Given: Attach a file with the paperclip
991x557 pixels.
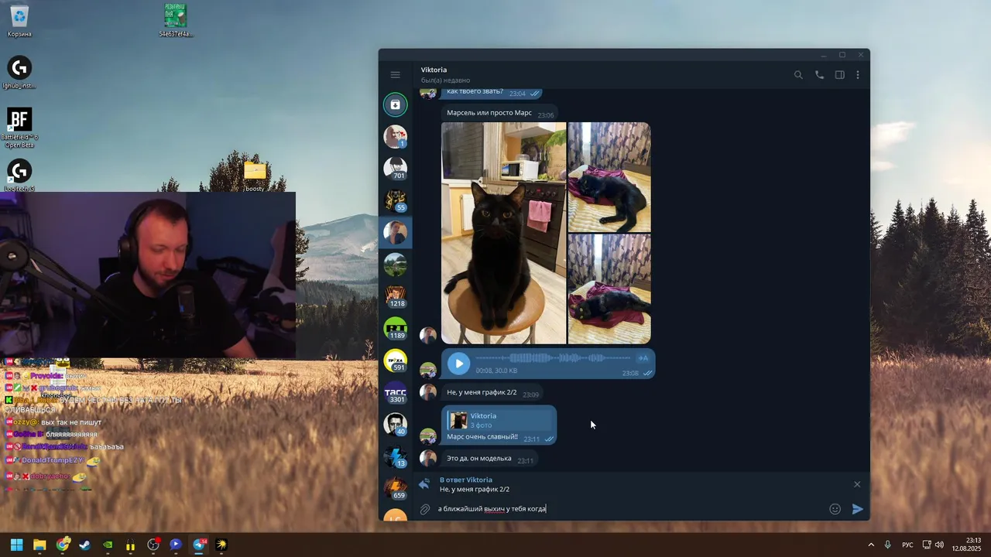Looking at the screenshot, I should [425, 509].
